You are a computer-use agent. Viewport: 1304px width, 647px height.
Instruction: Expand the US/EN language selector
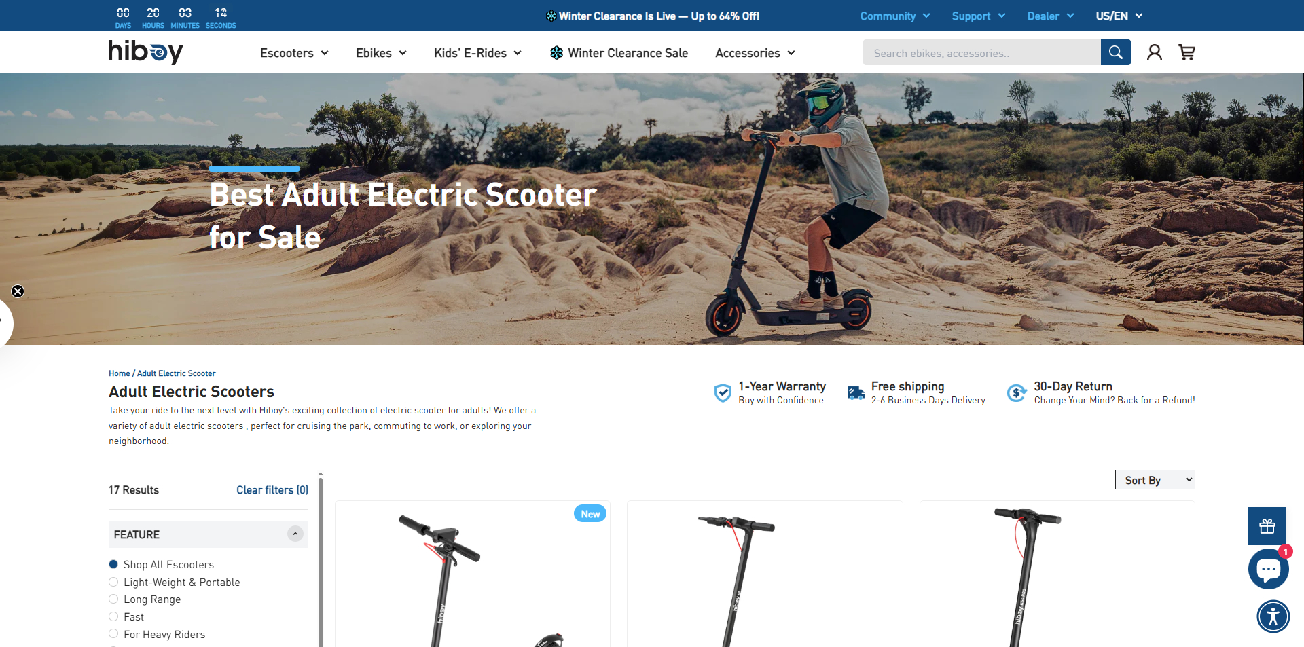point(1119,16)
